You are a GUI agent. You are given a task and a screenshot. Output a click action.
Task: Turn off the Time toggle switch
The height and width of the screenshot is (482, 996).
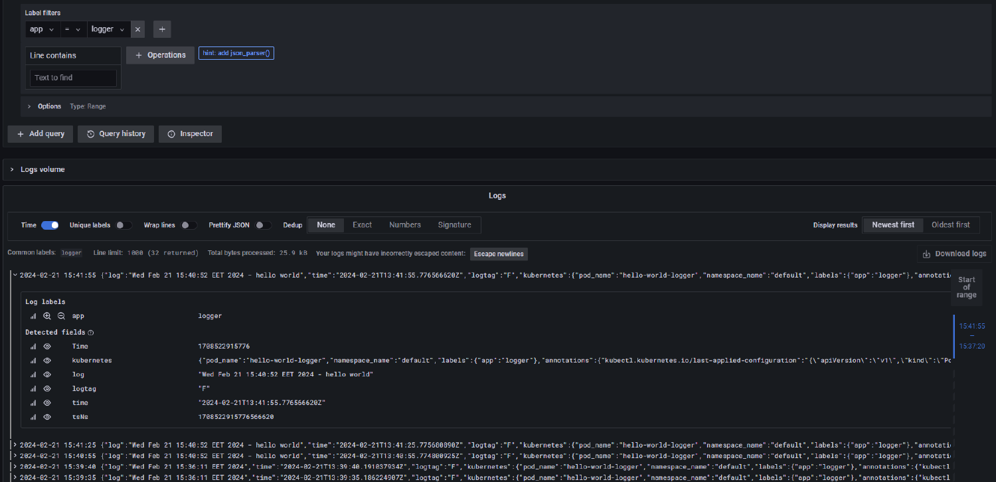[50, 225]
